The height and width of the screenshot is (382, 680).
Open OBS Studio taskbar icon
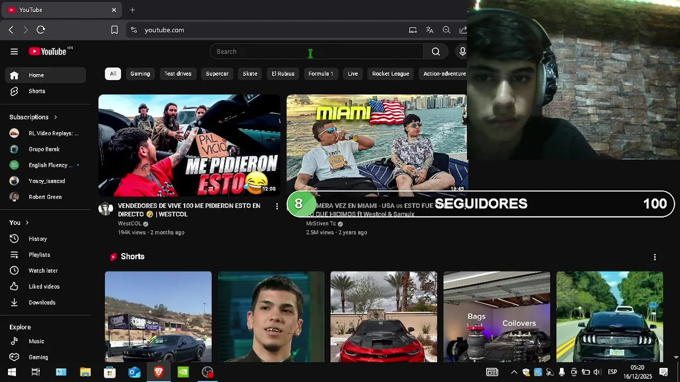208,372
